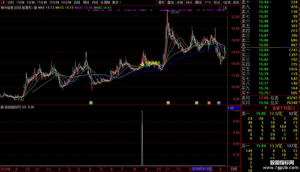Click the orange 榜 event marker
This screenshot has height=172, width=300.
(168, 103)
